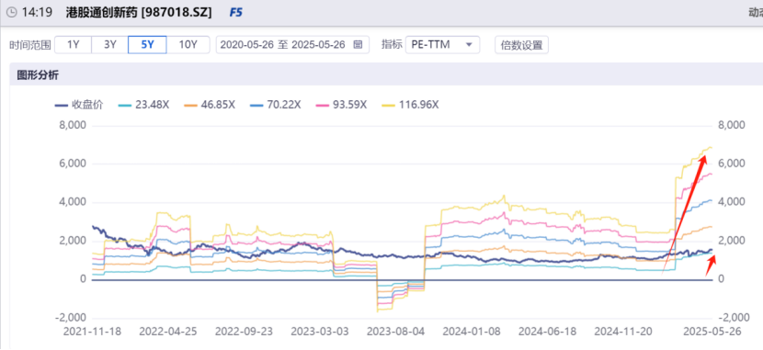Click the date range 2020-05-26 至 2025-05-26 field
Screen dimensions: 763x350
click(x=292, y=45)
